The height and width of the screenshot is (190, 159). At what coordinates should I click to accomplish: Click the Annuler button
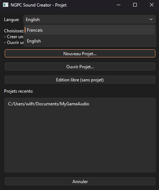click(x=80, y=181)
